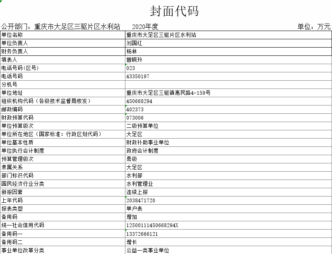Select the 公开部门 header line
332x254 pixels.
(x=61, y=26)
